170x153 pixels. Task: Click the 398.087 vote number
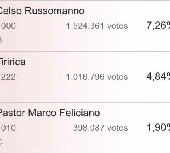pos(89,128)
